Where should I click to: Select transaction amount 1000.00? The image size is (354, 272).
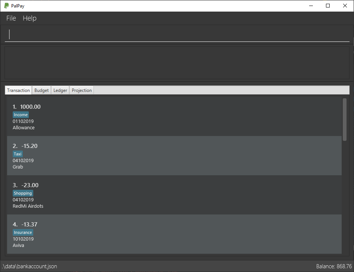pos(30,107)
